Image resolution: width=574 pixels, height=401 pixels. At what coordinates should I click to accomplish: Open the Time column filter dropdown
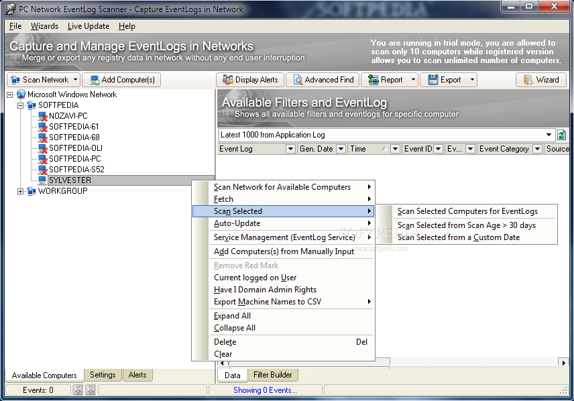(395, 149)
